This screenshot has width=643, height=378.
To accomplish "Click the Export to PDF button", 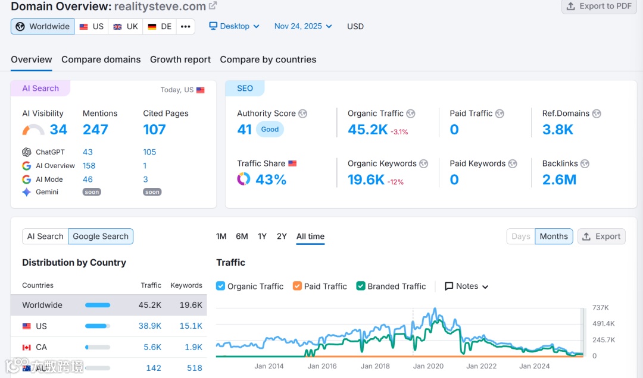I will 599,6.
